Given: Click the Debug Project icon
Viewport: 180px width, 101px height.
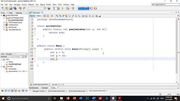Looking at the screenshot, I should [x=68, y=8].
